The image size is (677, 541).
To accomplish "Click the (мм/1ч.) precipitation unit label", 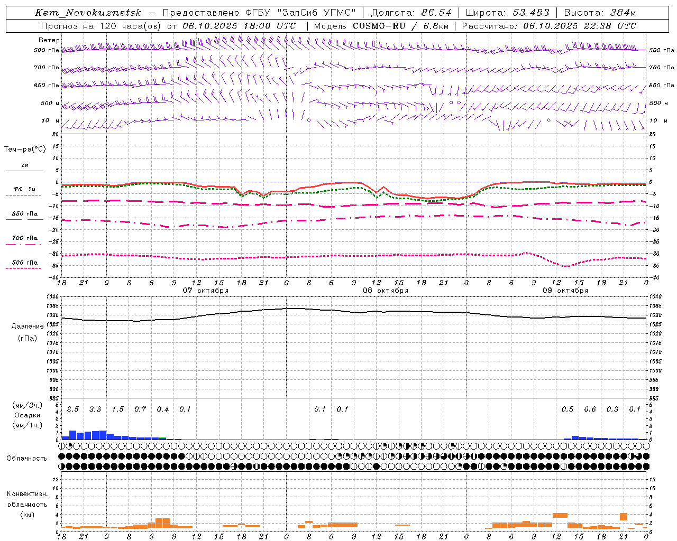I will 28,425.
